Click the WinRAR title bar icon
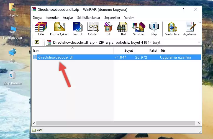213x139 pixels. 34,9
